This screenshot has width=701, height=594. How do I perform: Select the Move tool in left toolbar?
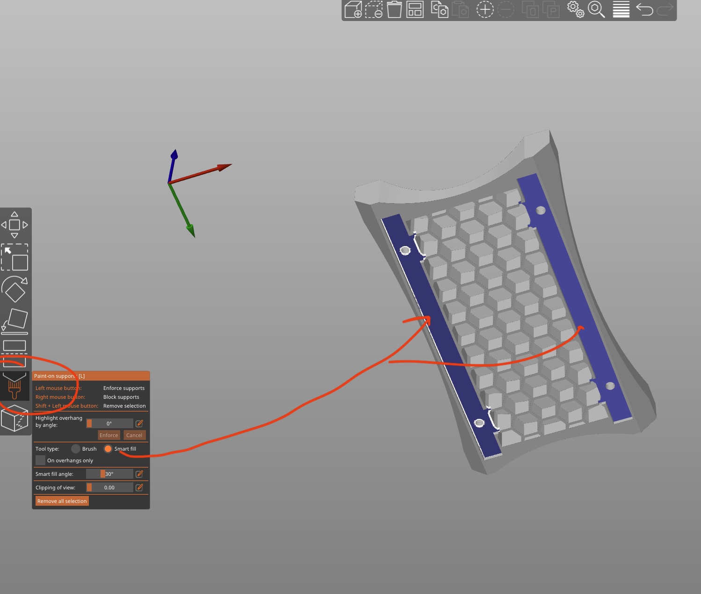point(14,225)
